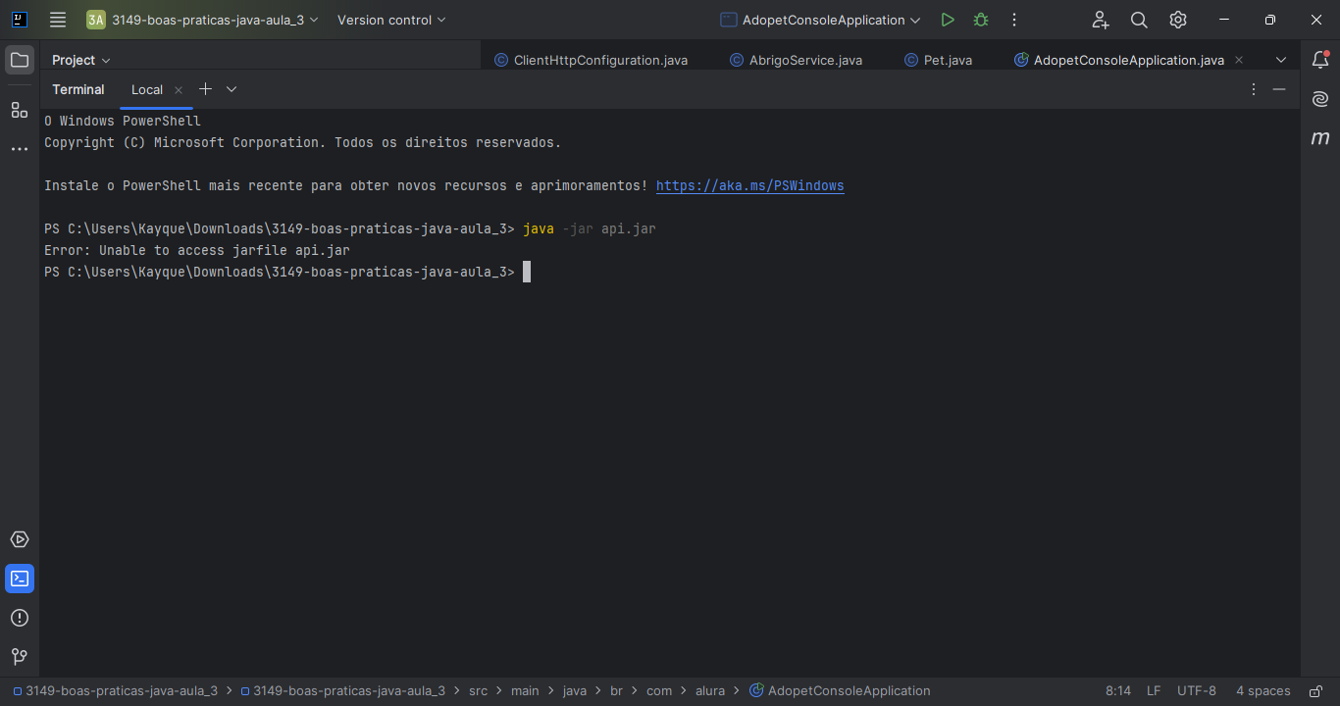Open Search Everywhere magnifier
This screenshot has height=706, width=1340.
pos(1139,20)
